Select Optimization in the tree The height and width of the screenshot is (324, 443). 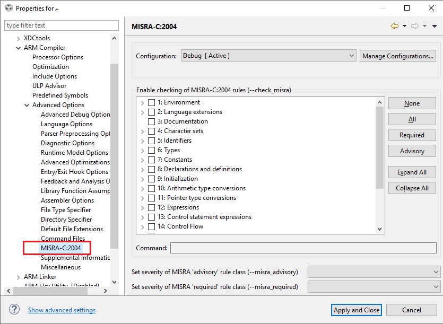coord(50,67)
